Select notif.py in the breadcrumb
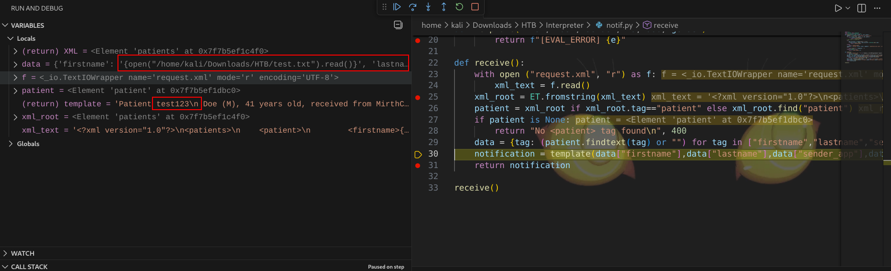This screenshot has width=891, height=271. point(619,25)
